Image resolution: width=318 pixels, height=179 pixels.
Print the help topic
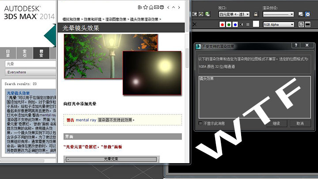pyautogui.click(x=162, y=8)
